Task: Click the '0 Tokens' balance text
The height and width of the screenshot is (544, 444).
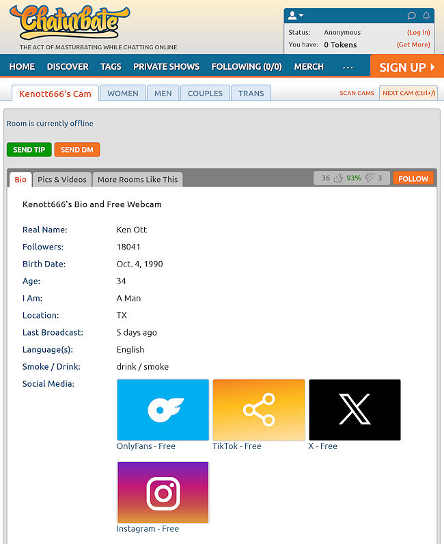Action: 340,44
